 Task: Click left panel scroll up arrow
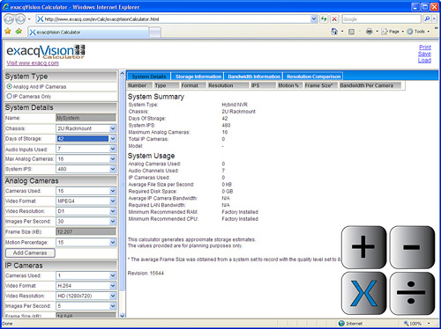tap(123, 73)
